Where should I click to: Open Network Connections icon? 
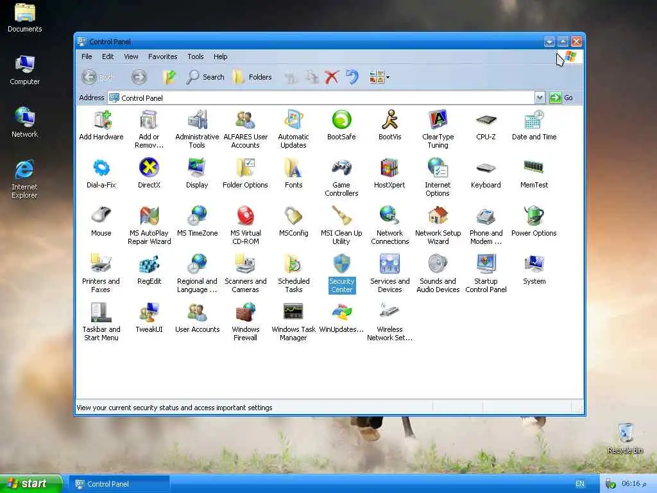coord(389,225)
